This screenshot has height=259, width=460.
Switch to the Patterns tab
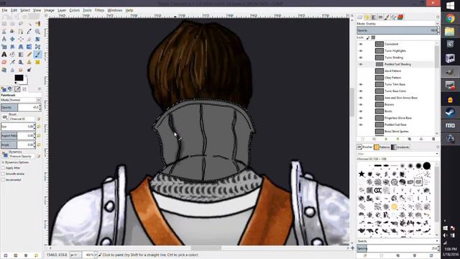pos(382,147)
